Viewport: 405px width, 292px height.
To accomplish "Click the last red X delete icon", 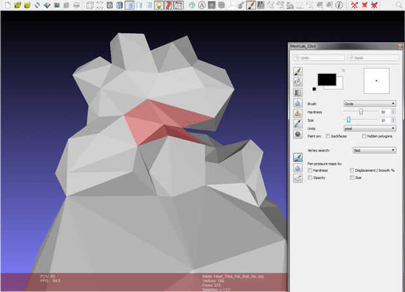I will (x=374, y=5).
